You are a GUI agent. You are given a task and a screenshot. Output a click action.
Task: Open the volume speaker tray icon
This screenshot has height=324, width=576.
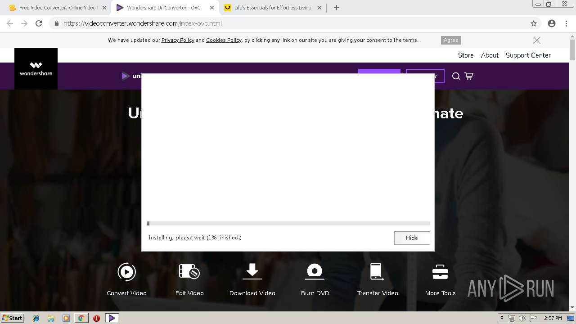[x=522, y=318]
